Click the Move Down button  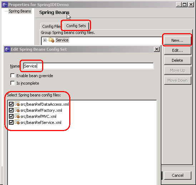coord(177,80)
